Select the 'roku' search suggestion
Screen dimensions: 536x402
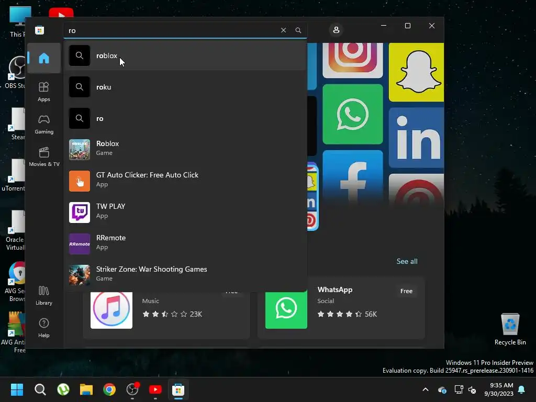pyautogui.click(x=186, y=87)
